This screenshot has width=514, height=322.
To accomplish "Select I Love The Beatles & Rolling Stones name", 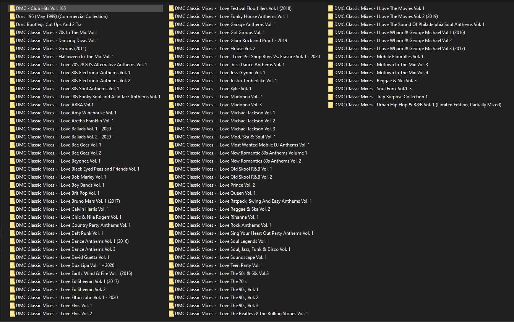I will click(242, 314).
